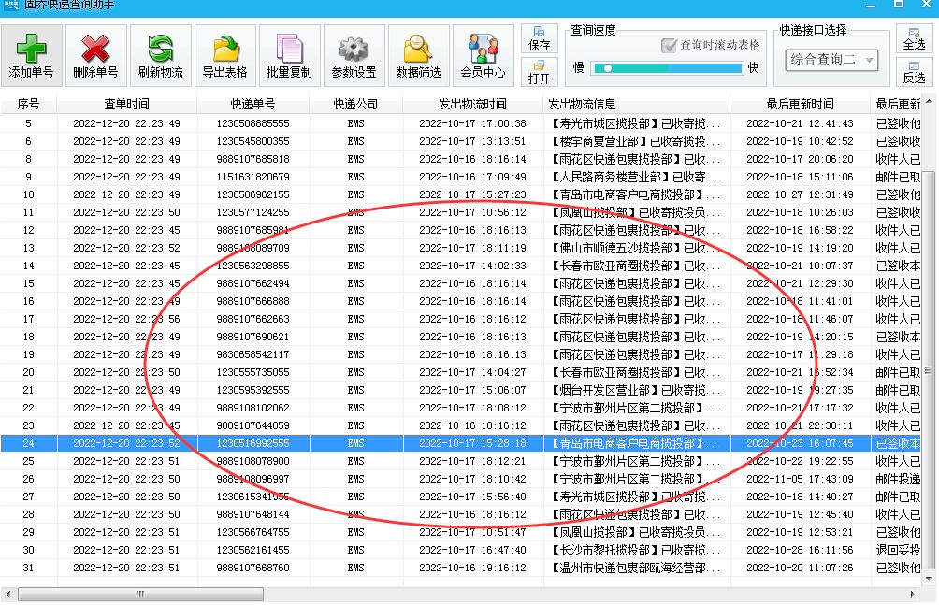Click 【楼宇商夏营业部】 info cell
The height and width of the screenshot is (605, 939).
coord(635,141)
